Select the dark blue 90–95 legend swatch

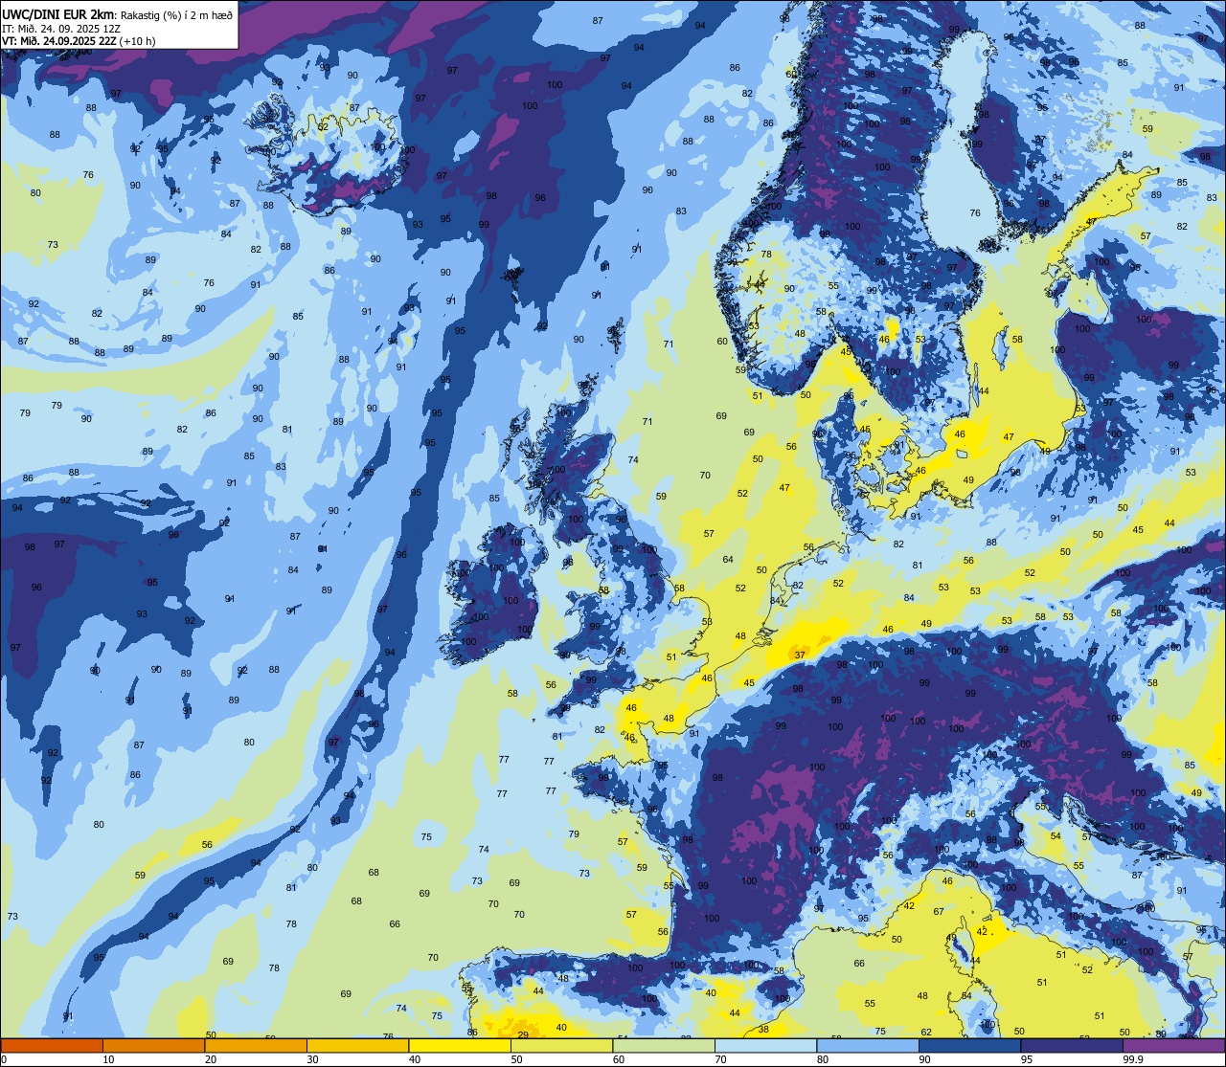pyautogui.click(x=969, y=1045)
